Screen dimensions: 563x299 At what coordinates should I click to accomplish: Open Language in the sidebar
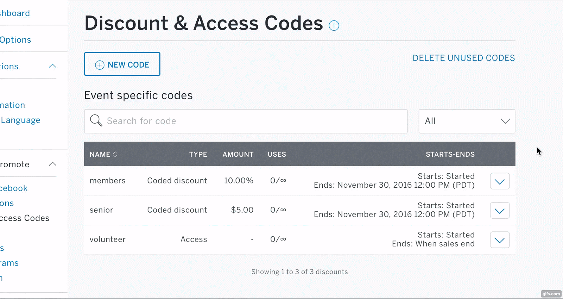[21, 120]
